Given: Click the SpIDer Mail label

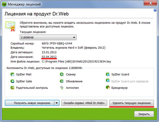Looking at the screenshot, I should coord(24,74).
